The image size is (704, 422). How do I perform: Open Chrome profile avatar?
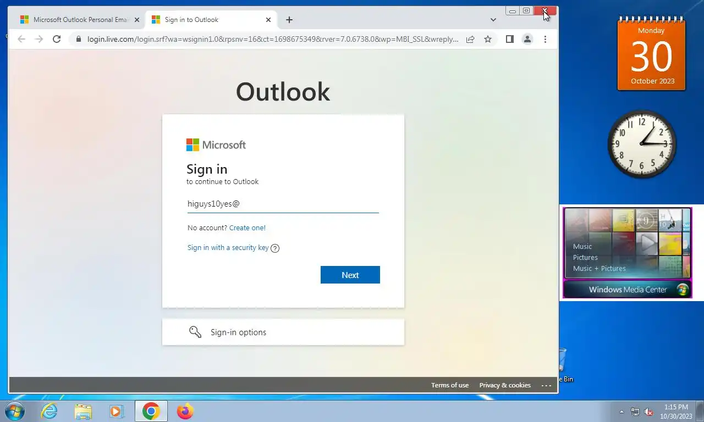point(527,39)
